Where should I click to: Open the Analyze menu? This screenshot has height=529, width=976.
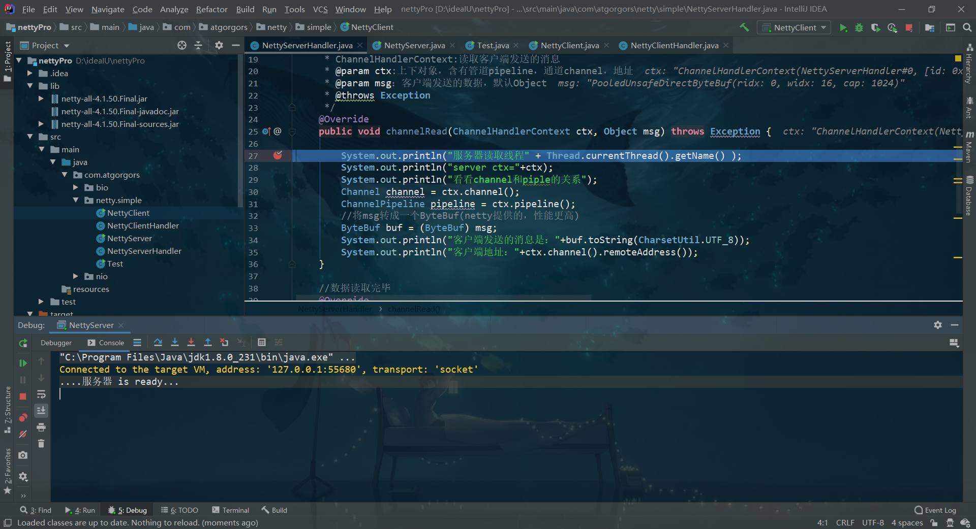coord(174,9)
